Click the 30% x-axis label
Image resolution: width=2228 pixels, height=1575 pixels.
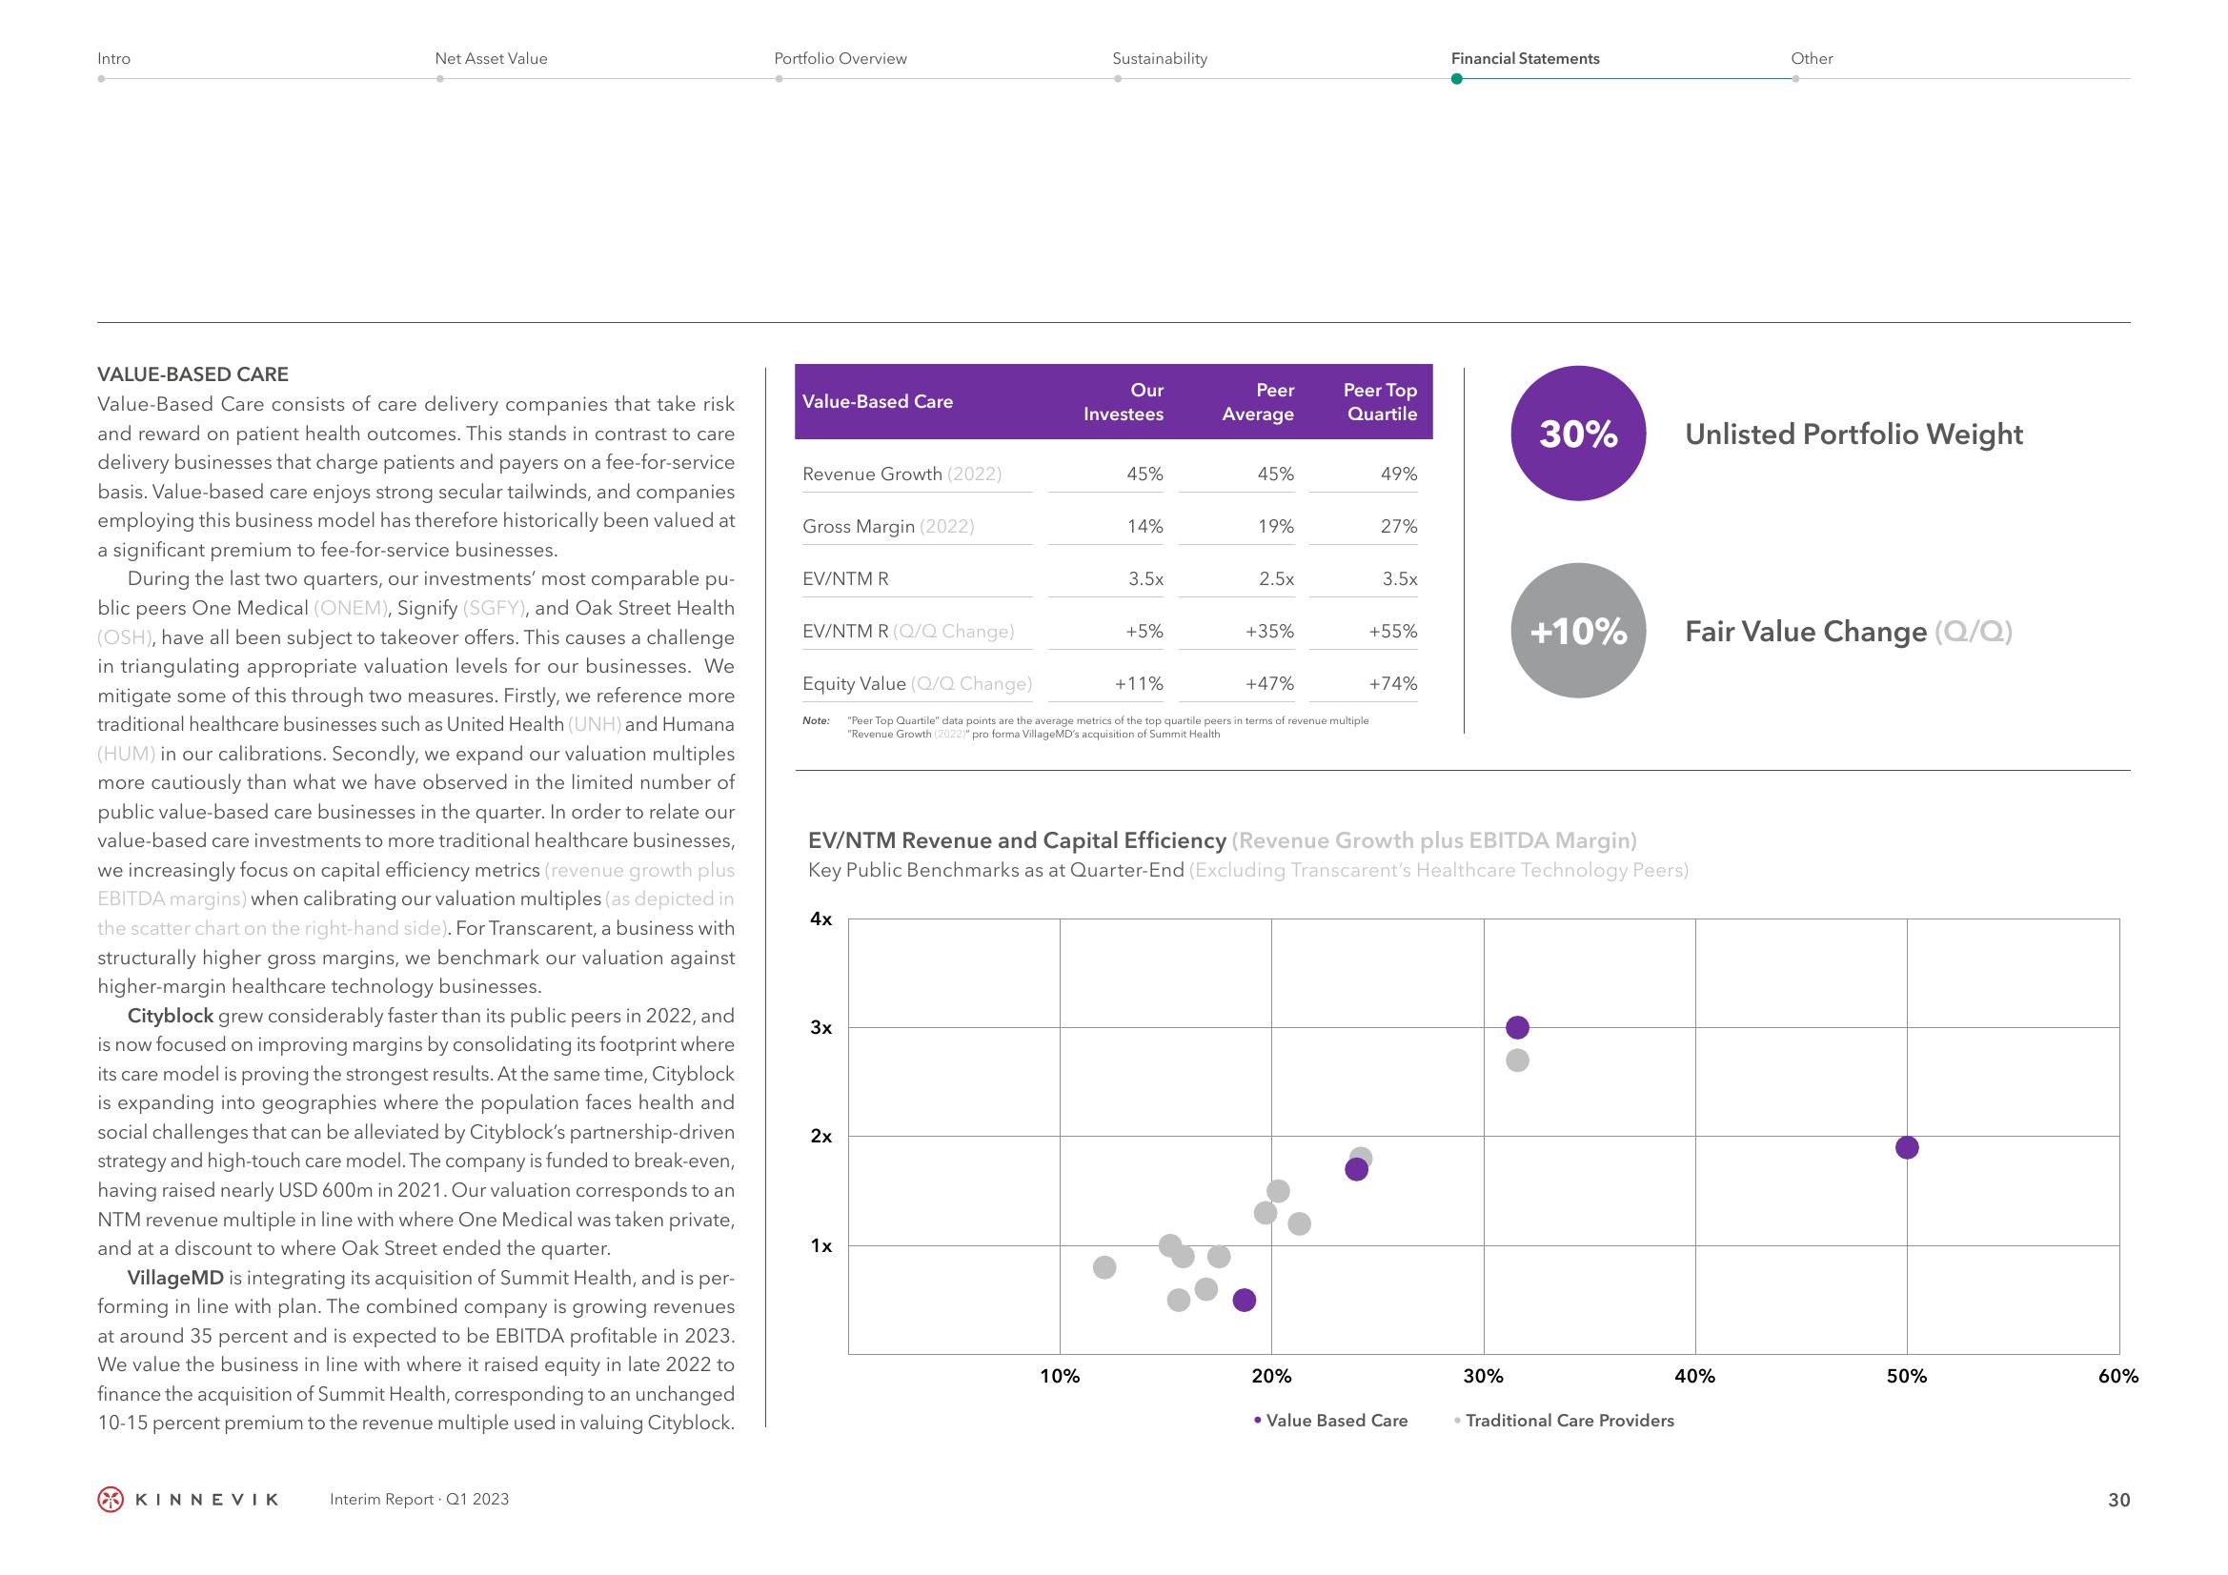[1483, 1376]
